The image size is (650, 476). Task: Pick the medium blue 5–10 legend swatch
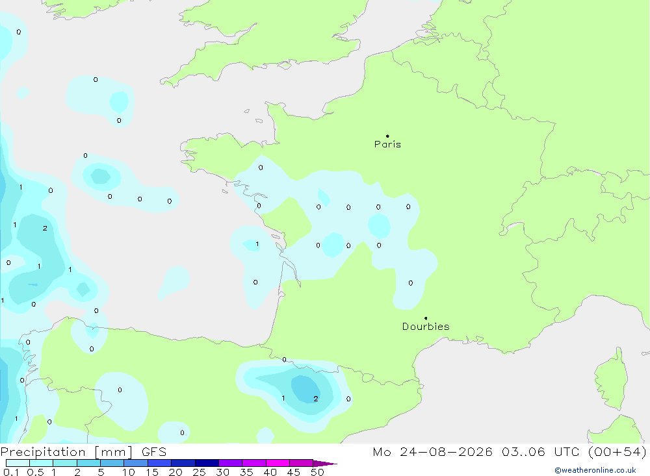(x=112, y=463)
